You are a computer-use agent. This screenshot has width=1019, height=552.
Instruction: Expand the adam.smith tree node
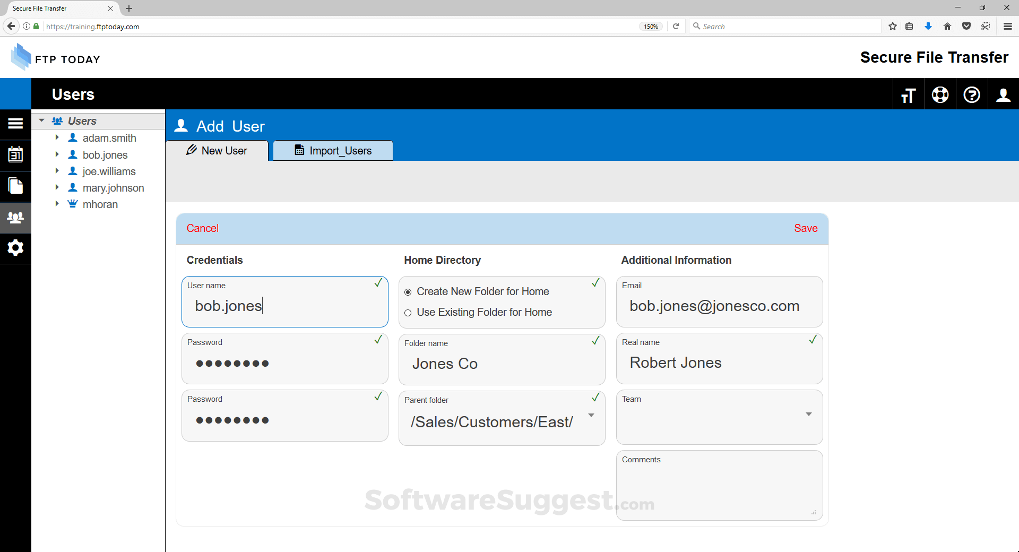tap(57, 137)
